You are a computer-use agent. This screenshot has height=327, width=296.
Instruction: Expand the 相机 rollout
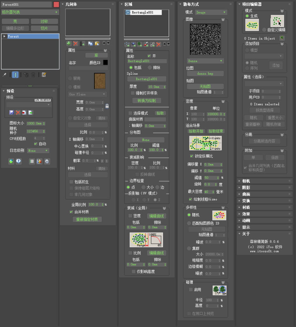246,181
